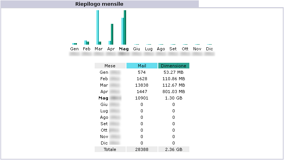This screenshot has width=284, height=160.
Task: Click the mail count 13838
Action: tap(142, 85)
